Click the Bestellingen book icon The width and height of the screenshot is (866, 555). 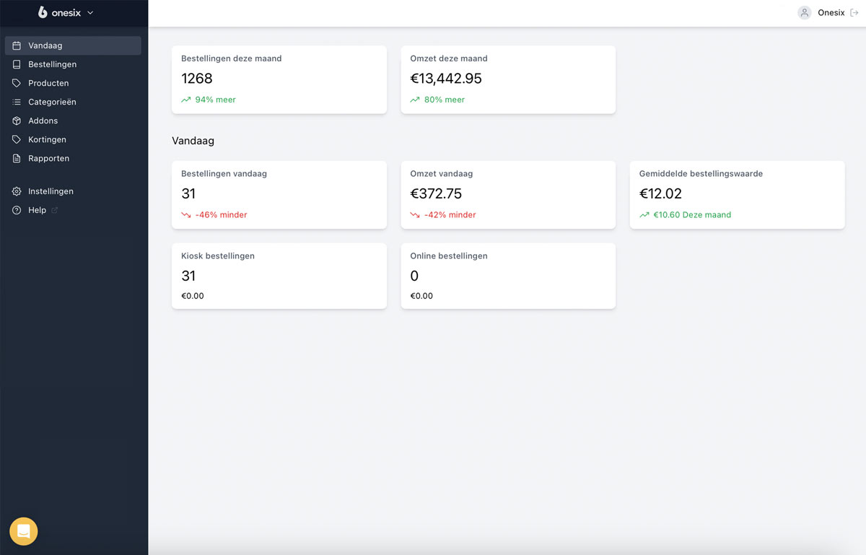coord(17,64)
